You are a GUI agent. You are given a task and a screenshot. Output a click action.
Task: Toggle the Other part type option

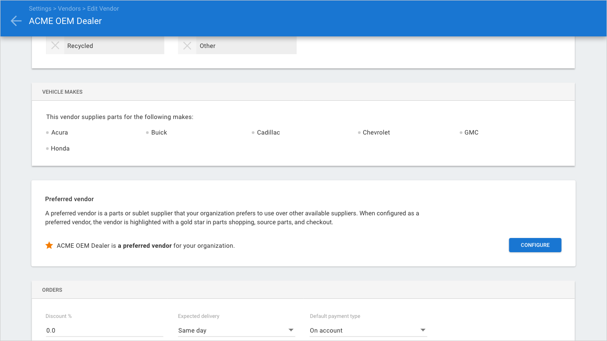coord(237,45)
